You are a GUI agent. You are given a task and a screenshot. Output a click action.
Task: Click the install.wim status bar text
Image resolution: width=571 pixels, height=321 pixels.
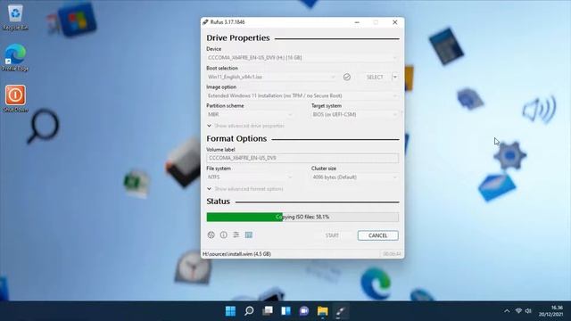[x=236, y=254]
